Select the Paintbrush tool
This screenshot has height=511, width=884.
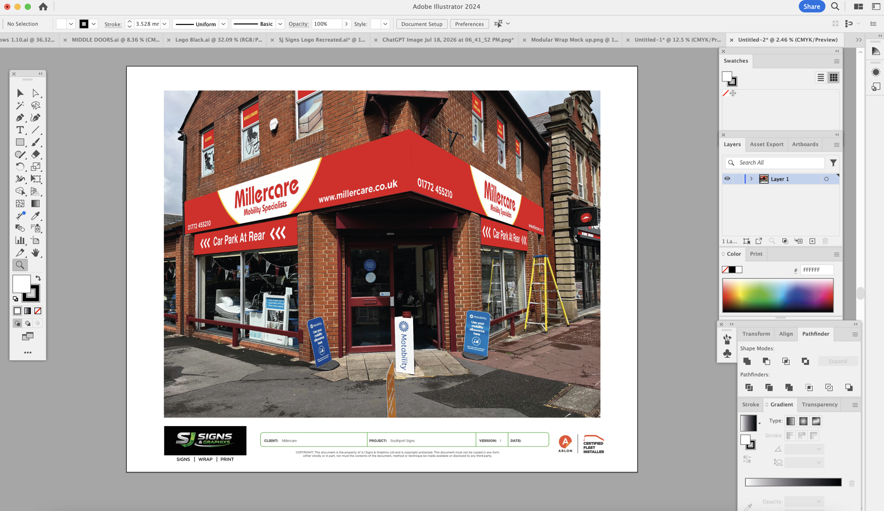click(x=35, y=142)
